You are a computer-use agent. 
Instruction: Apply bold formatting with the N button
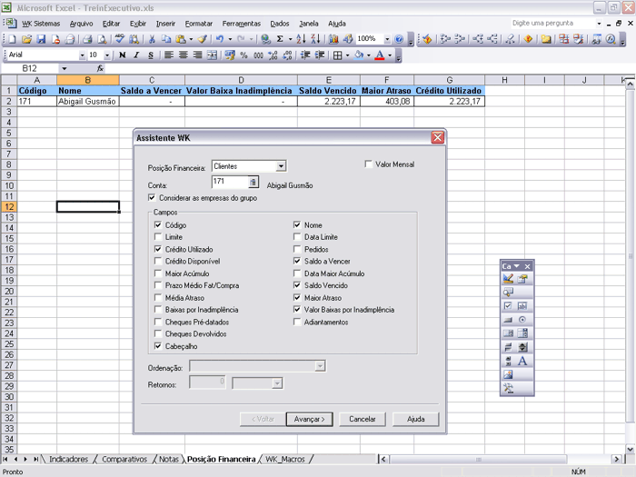tap(124, 55)
